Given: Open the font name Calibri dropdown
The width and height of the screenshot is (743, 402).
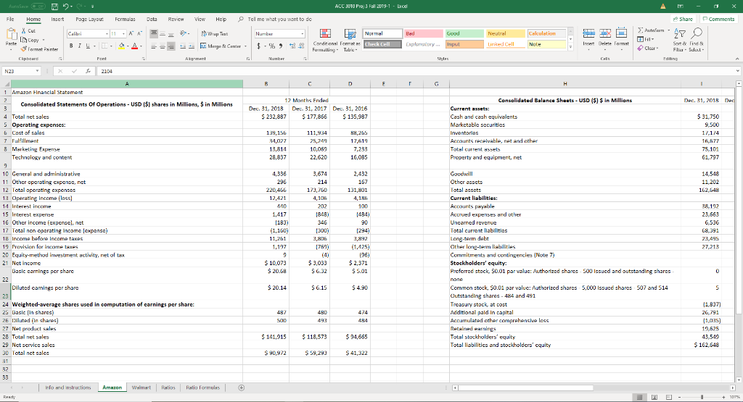Looking at the screenshot, I should tap(107, 33).
